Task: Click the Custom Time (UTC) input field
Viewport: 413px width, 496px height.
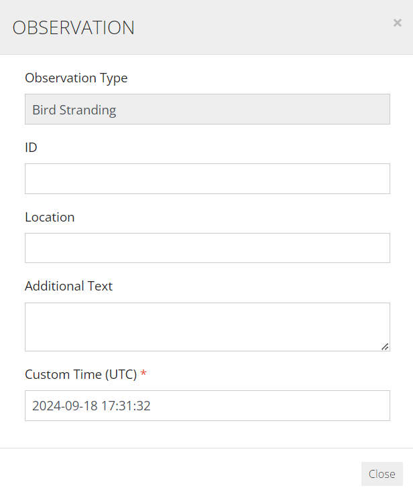Action: [207, 406]
